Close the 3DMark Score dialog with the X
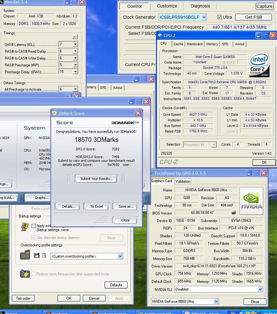The image size is (277, 314). [138, 113]
